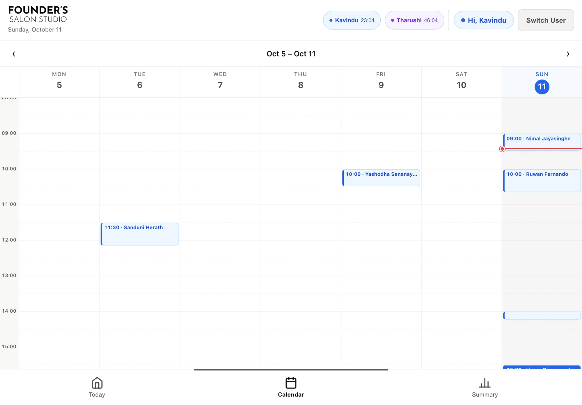582x405 pixels.
Task: Click the red current-time marker dot
Action: point(502,149)
